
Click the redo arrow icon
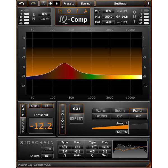pos(33,3)
